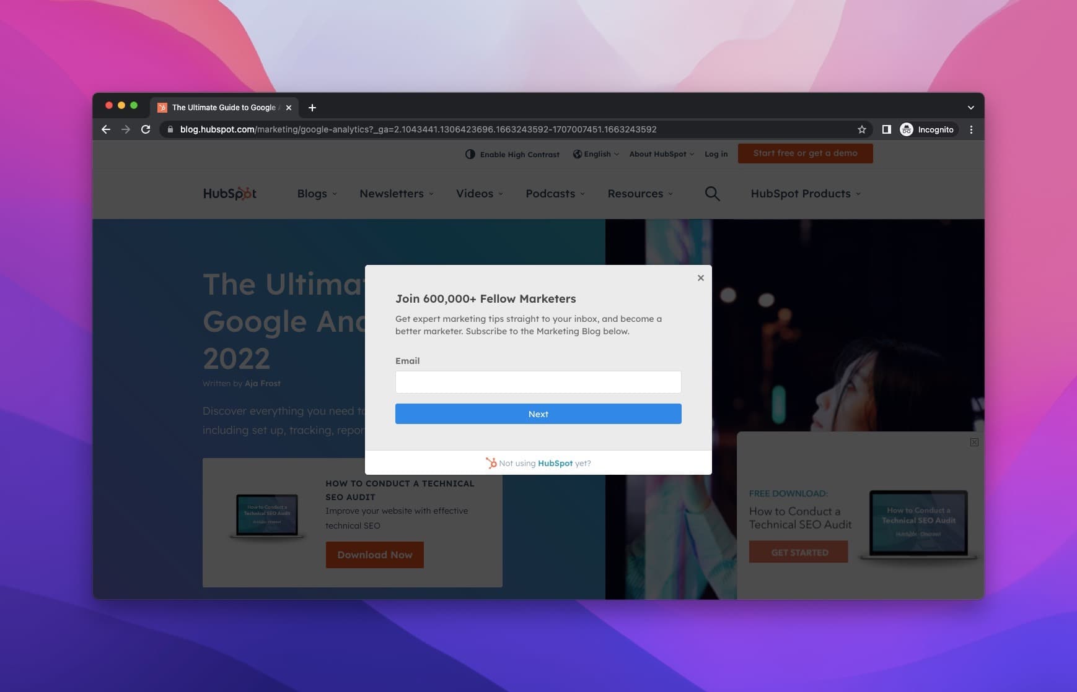Image resolution: width=1077 pixels, height=692 pixels.
Task: Select the Ultimate Guide to Google browser tab
Action: 224,108
